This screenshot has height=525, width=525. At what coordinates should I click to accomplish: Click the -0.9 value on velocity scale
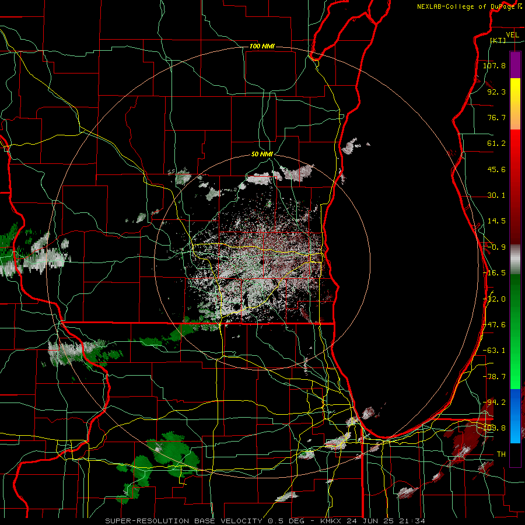point(495,247)
